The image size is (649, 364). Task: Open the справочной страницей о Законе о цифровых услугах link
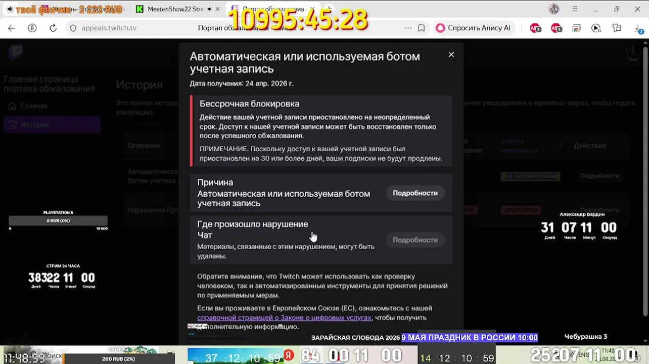click(284, 317)
